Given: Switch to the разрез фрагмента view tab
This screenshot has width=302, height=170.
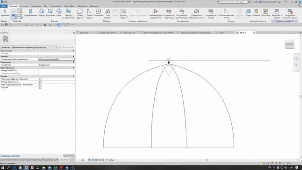Looking at the screenshot, I should [x=108, y=33].
